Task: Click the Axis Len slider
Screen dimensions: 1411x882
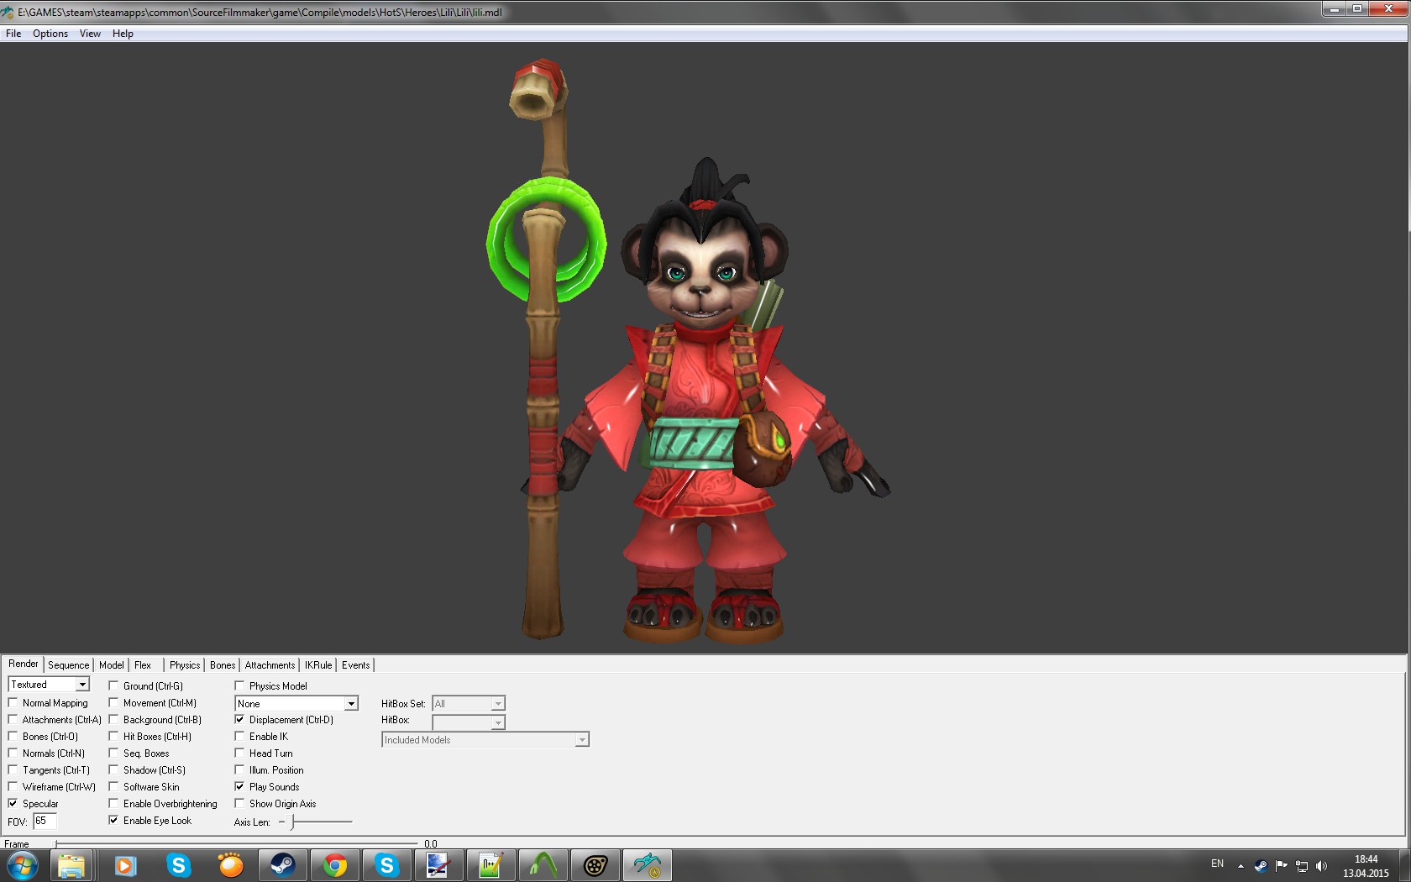Action: pyautogui.click(x=316, y=822)
